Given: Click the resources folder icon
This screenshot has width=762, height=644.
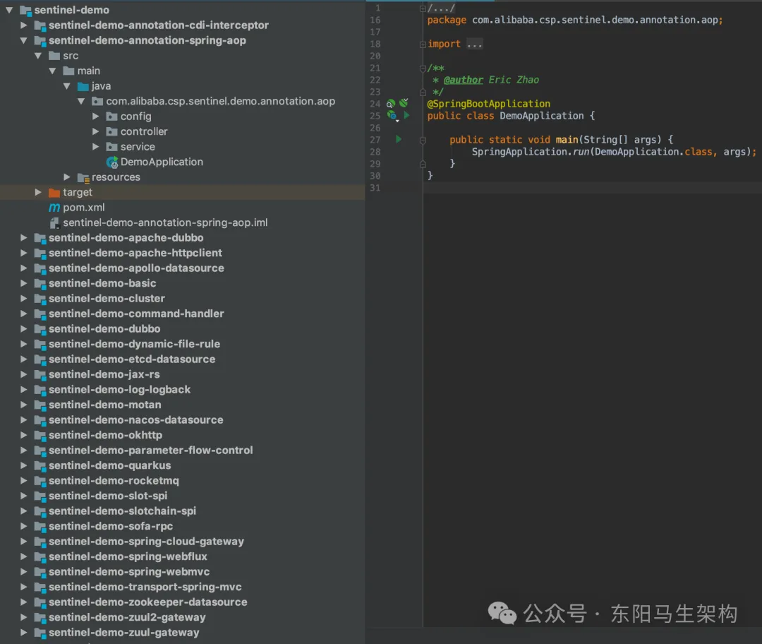Looking at the screenshot, I should pos(83,177).
